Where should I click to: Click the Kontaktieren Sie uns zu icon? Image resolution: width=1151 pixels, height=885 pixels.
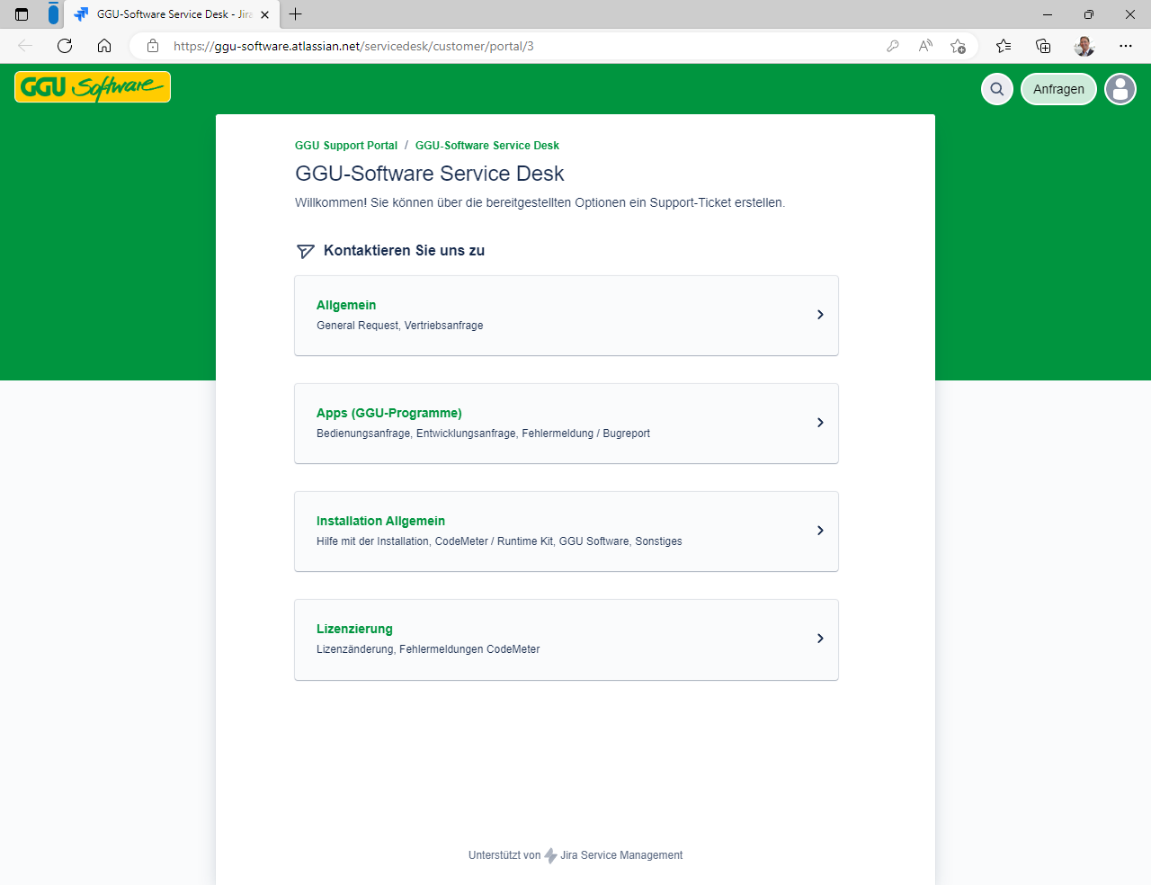[x=306, y=251]
